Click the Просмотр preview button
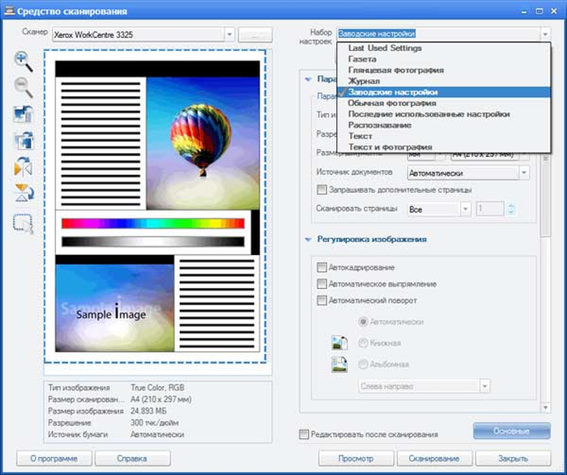This screenshot has height=475, width=567. 356,458
